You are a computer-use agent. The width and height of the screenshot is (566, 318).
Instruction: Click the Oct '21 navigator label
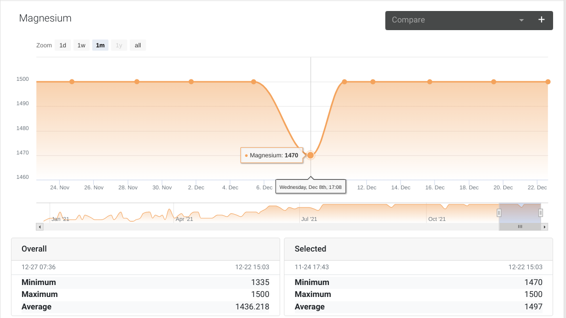(x=437, y=219)
